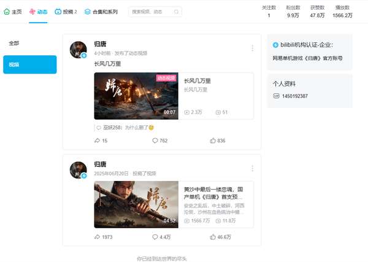Click the danmaku icon showing 51

coord(218,112)
